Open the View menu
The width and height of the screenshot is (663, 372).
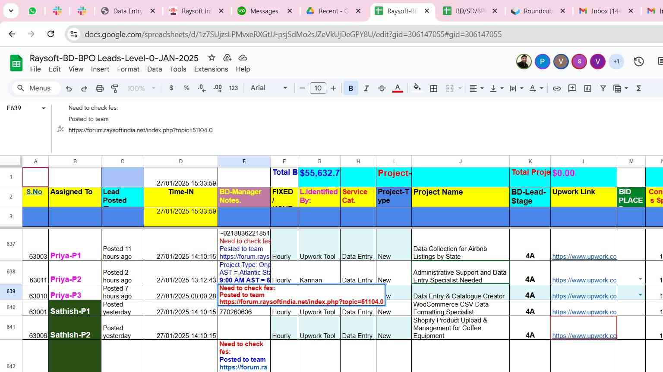76,69
